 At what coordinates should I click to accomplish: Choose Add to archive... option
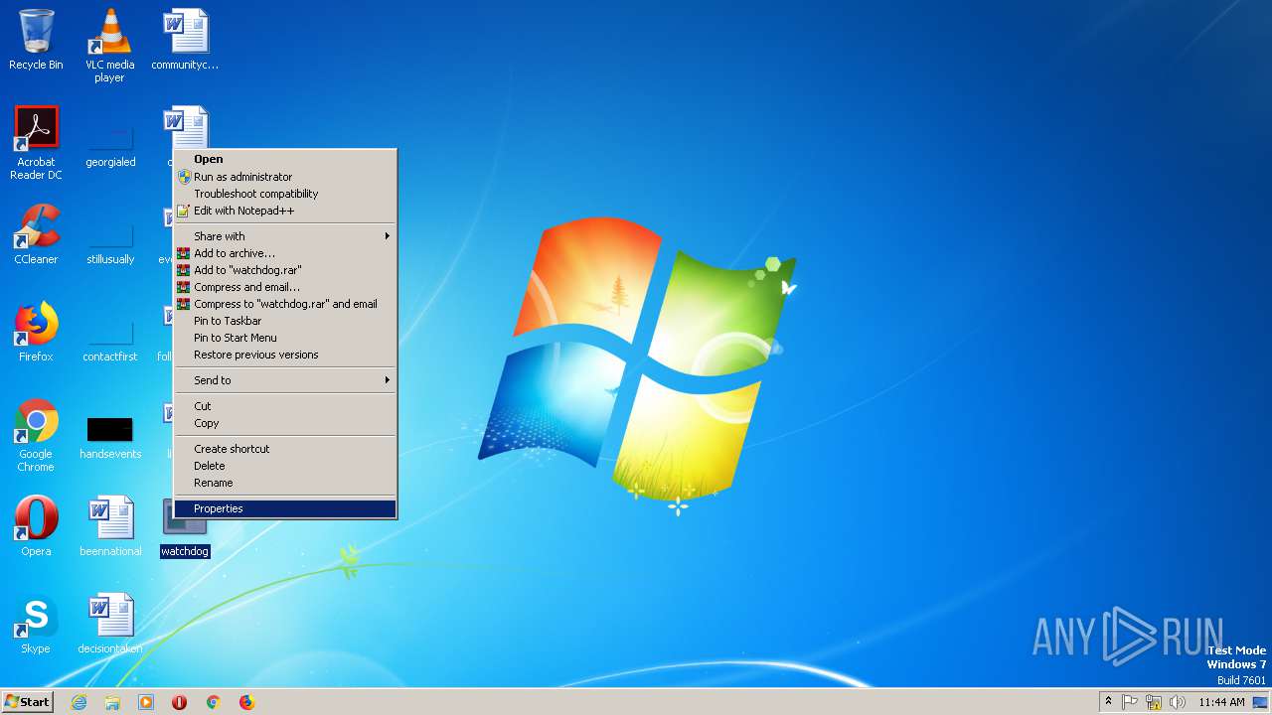(x=285, y=253)
